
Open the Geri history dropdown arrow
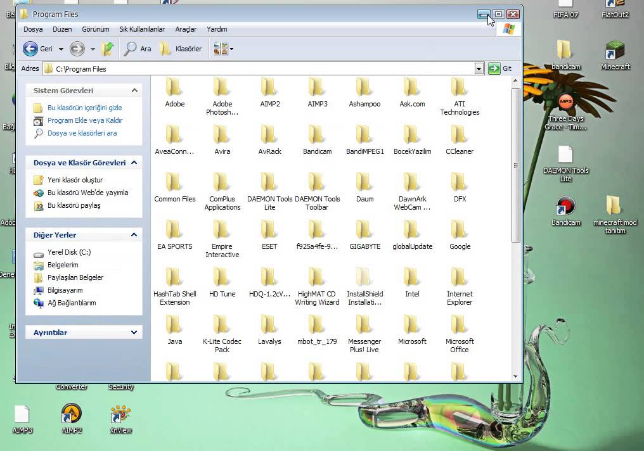click(x=61, y=49)
